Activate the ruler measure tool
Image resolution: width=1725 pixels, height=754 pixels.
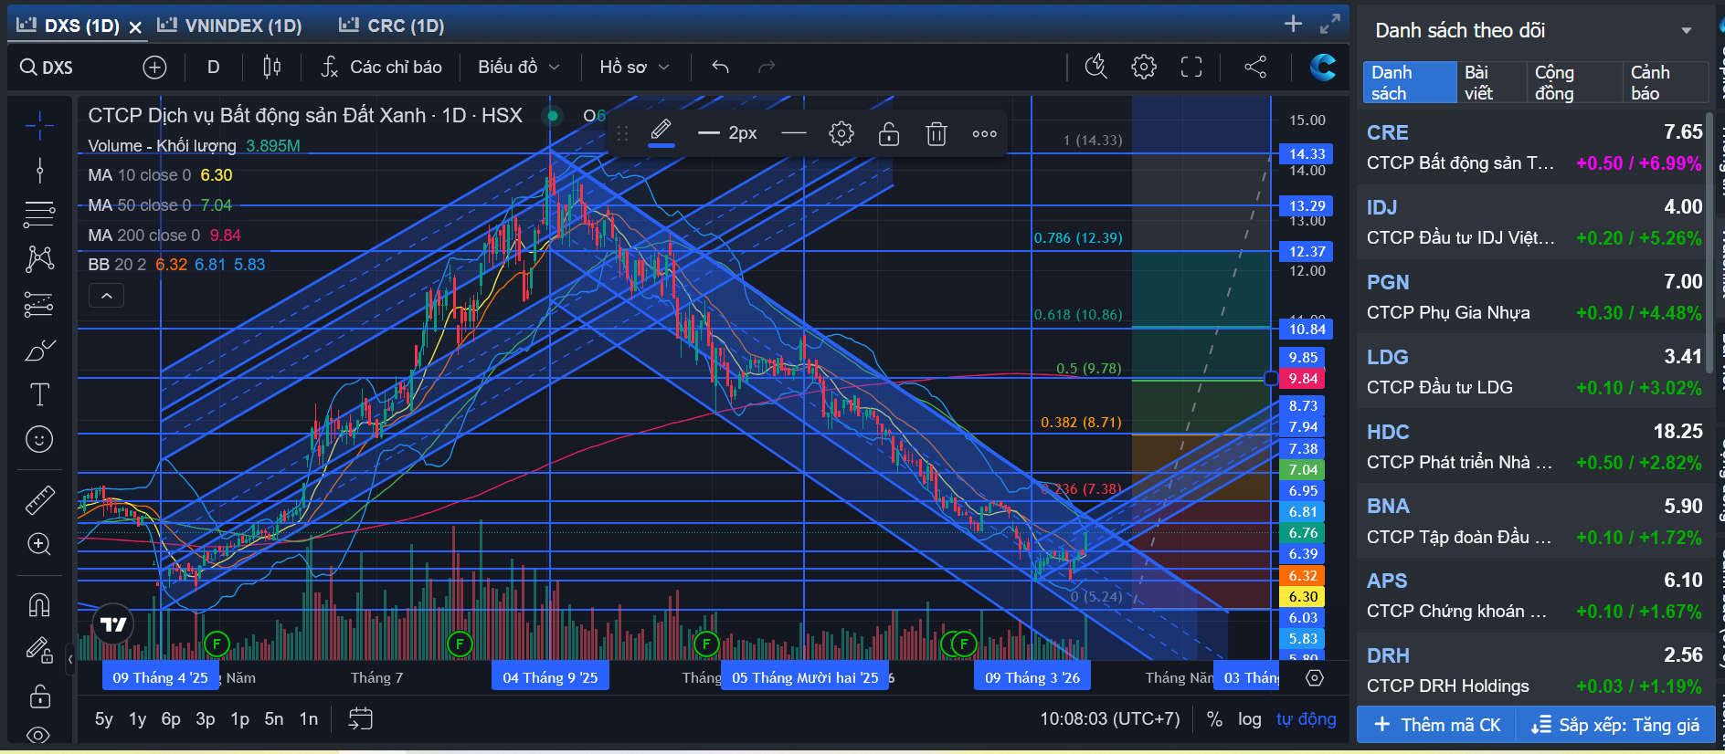[39, 499]
